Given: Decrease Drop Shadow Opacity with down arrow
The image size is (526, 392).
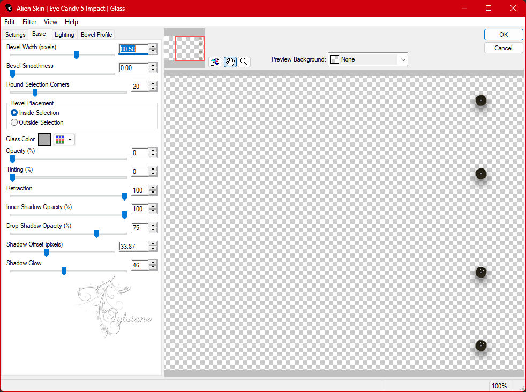Looking at the screenshot, I should [153, 230].
